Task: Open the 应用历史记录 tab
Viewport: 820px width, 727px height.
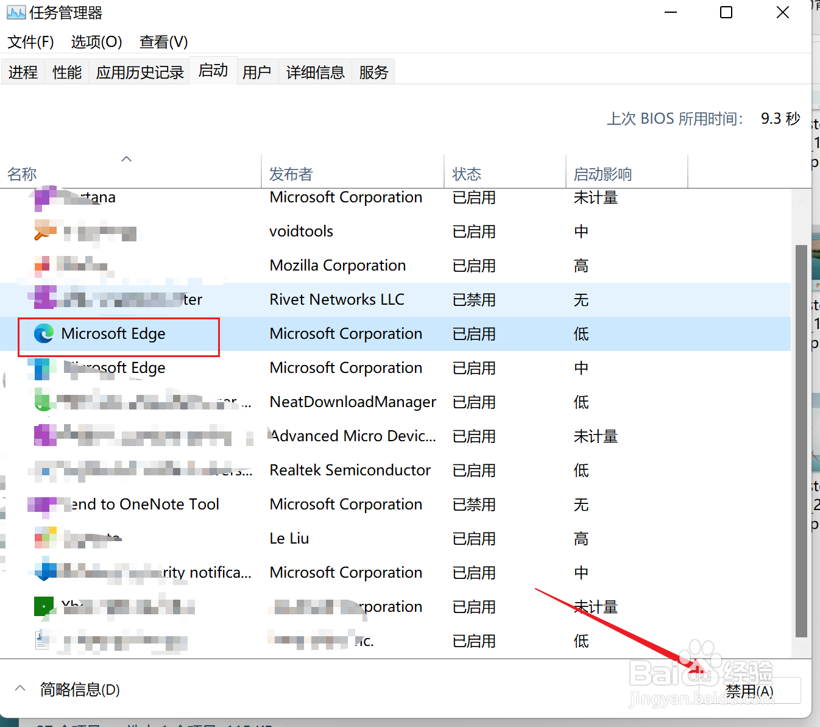Action: pos(140,72)
